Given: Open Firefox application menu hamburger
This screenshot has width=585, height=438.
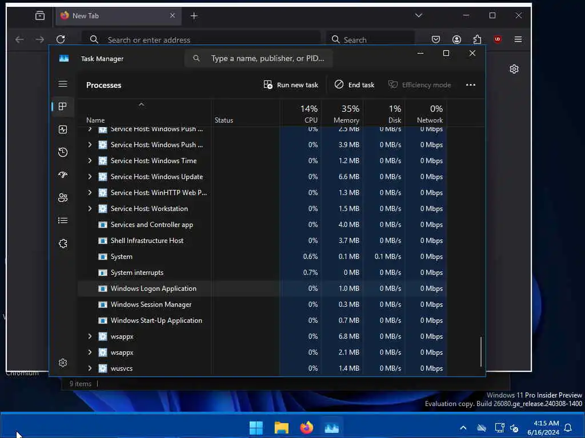Looking at the screenshot, I should (518, 39).
